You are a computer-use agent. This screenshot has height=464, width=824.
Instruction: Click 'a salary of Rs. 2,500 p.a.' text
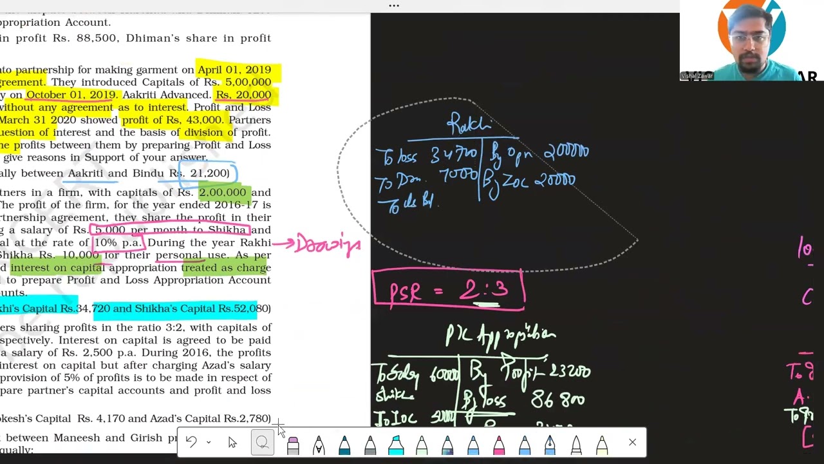[x=70, y=353]
